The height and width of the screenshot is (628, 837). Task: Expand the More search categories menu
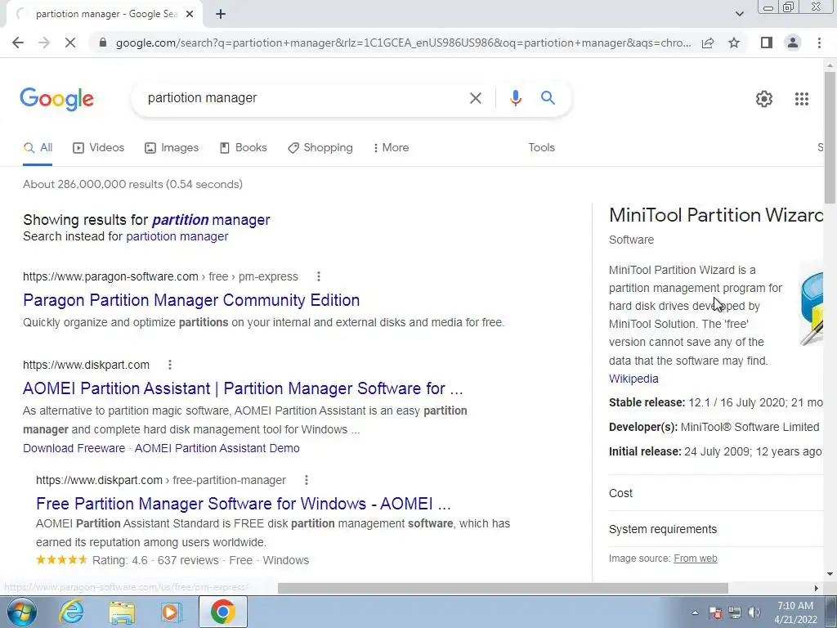pos(391,148)
